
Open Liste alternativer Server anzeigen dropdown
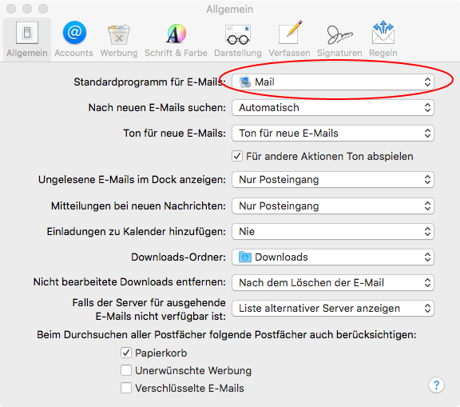click(x=333, y=308)
